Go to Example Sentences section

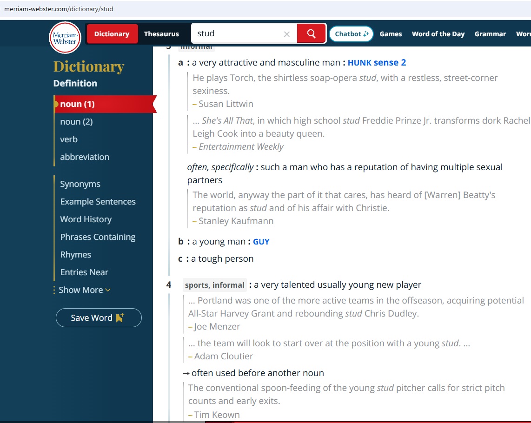(98, 202)
